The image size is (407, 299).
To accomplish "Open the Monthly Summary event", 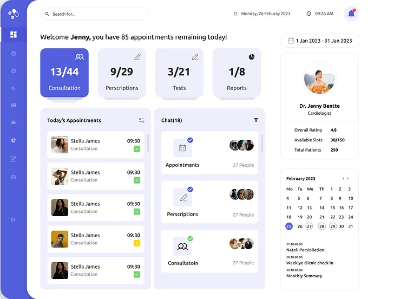I will coord(304,276).
